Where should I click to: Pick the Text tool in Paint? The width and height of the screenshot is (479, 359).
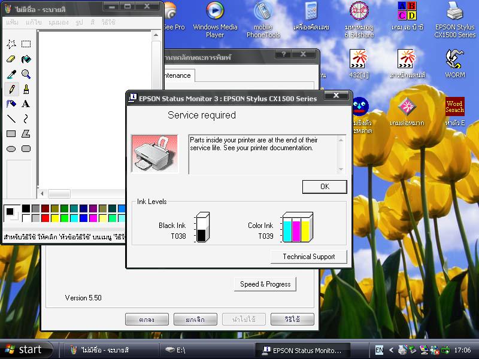[26, 104]
